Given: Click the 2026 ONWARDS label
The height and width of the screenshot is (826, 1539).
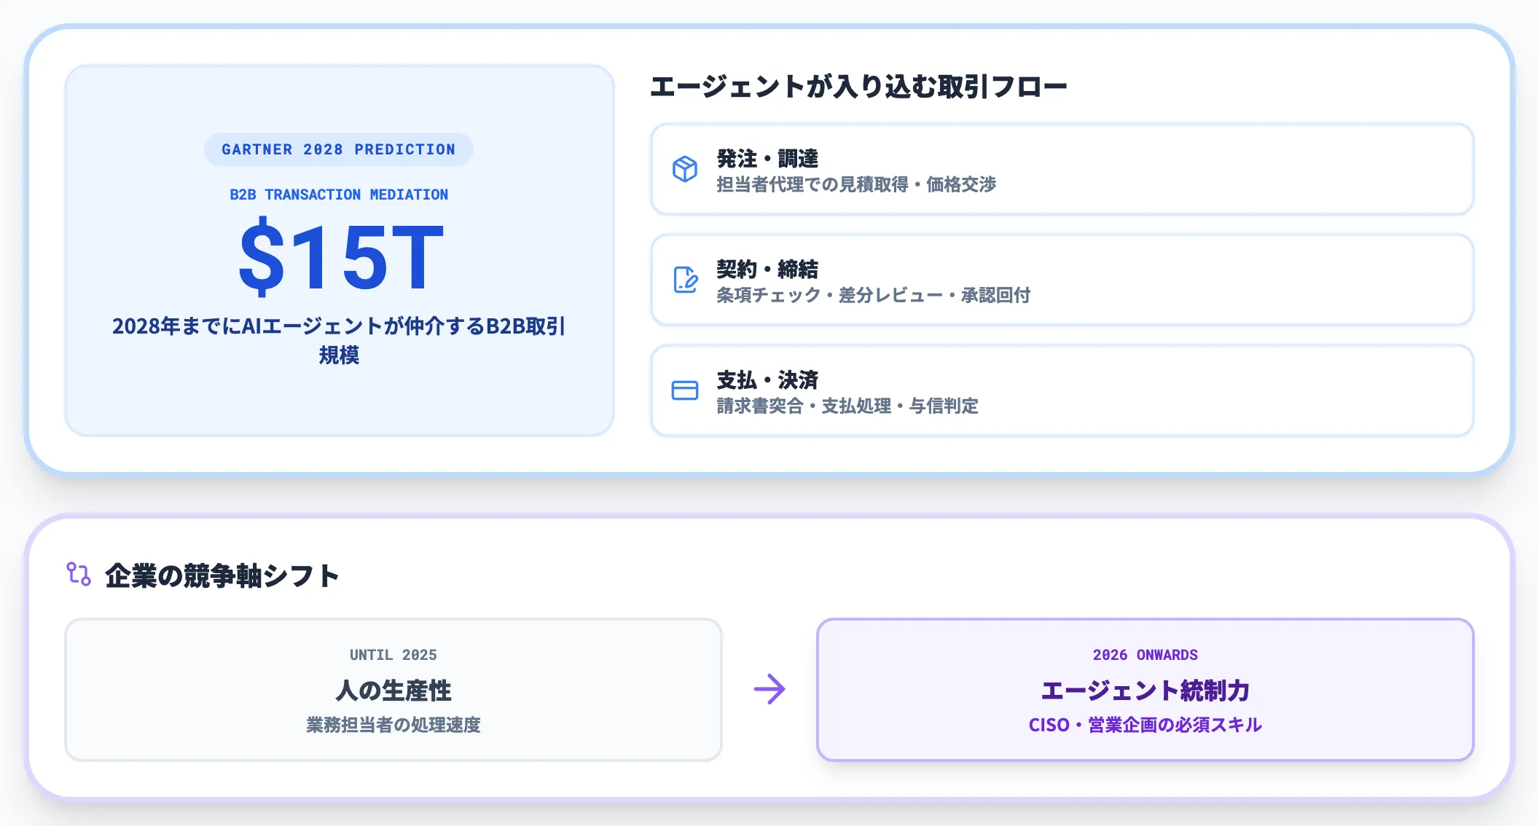Looking at the screenshot, I should 1146,655.
